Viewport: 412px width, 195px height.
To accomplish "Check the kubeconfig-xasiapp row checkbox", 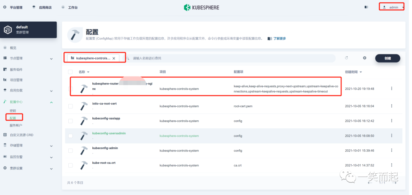I will [71, 121].
